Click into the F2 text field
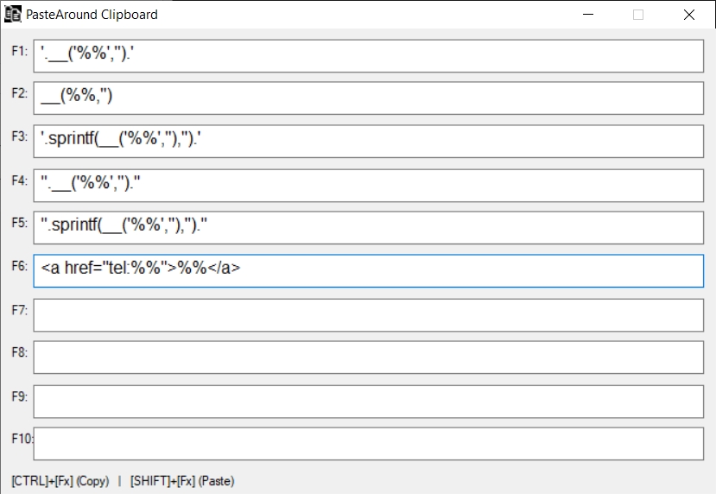 [x=369, y=98]
